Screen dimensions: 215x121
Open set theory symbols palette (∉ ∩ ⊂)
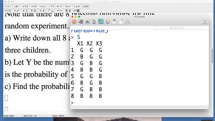[59, 6]
